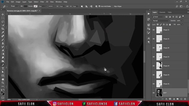Screen dimensions: 189x106
Task: Hide the Shape 33 layer
Action: (154, 57)
